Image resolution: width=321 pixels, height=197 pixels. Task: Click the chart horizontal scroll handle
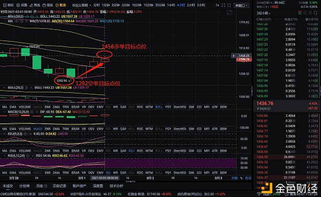(x=131, y=182)
